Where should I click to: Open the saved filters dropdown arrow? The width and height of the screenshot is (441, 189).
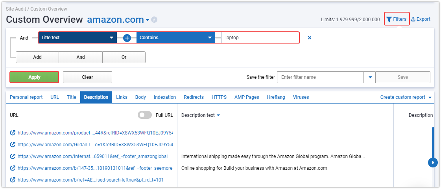[x=370, y=77]
